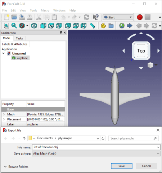Set isometric view cube icon
Viewport: 162px width, 173px height.
pyautogui.click(x=34, y=26)
